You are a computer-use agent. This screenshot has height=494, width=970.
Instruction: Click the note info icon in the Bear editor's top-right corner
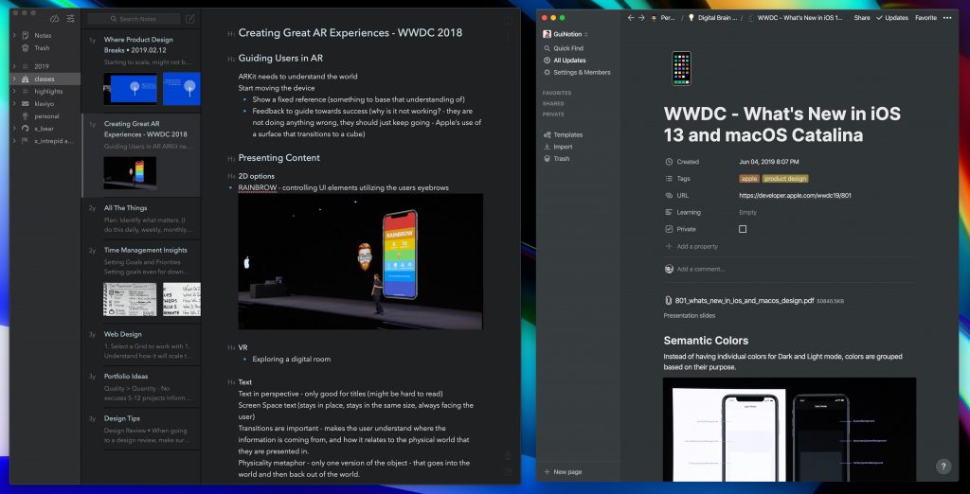[508, 21]
